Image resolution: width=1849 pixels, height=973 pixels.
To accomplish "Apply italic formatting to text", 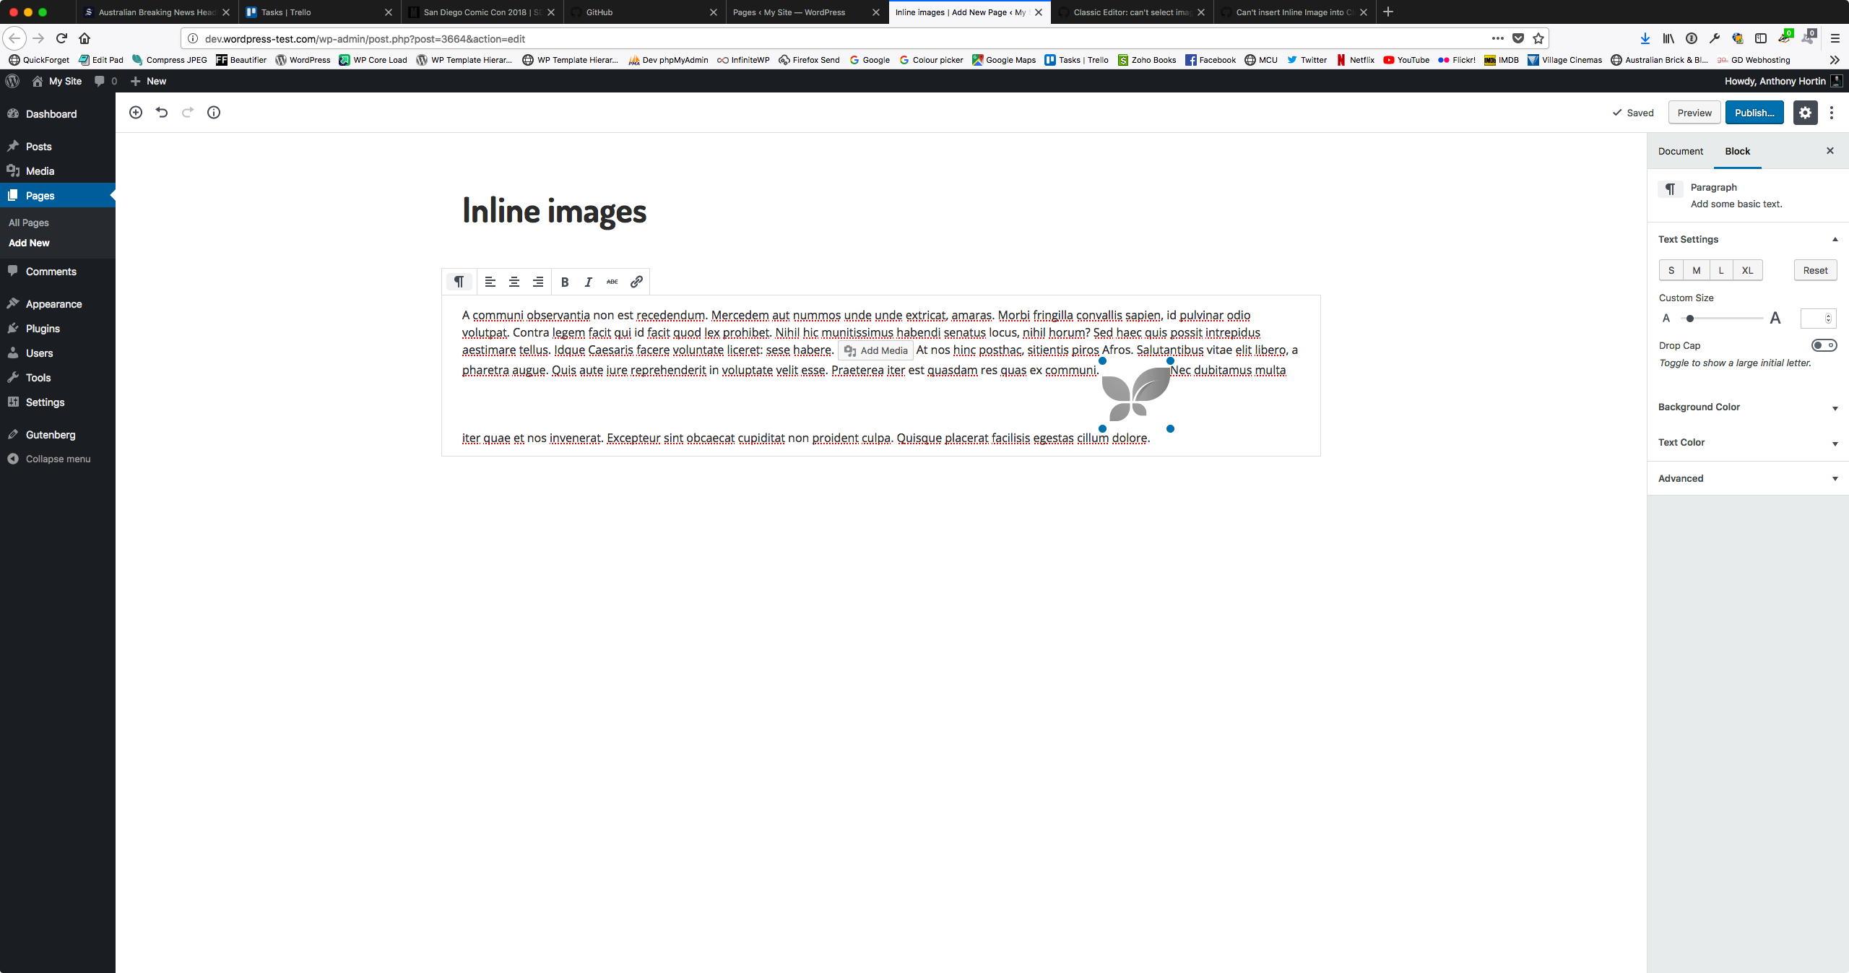I will [589, 282].
